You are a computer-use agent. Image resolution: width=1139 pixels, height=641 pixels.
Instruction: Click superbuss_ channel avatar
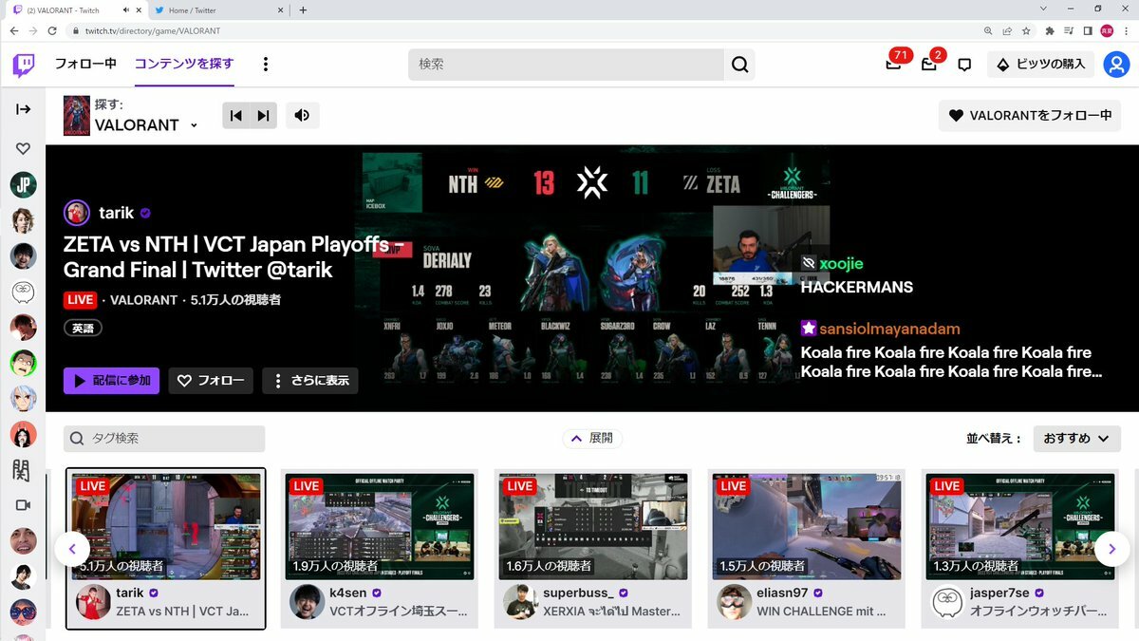click(x=520, y=602)
